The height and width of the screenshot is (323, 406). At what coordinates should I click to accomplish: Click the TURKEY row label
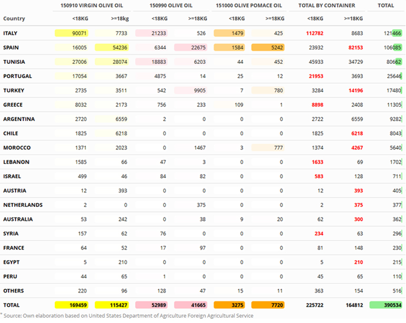(14, 90)
